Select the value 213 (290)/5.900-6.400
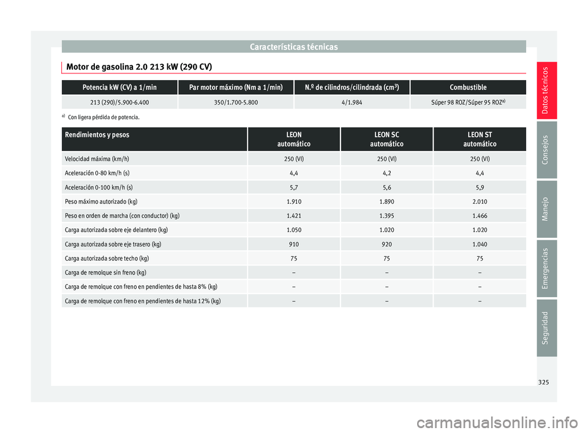Screen dimensions: 588x433 pyautogui.click(x=119, y=102)
